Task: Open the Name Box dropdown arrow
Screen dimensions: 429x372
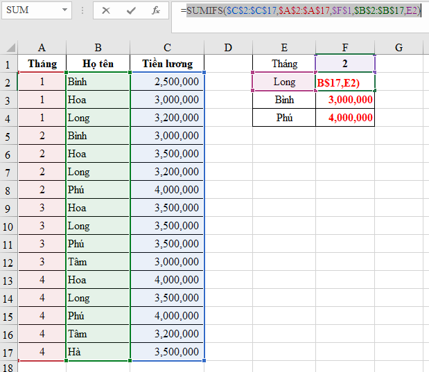Action: coord(64,10)
